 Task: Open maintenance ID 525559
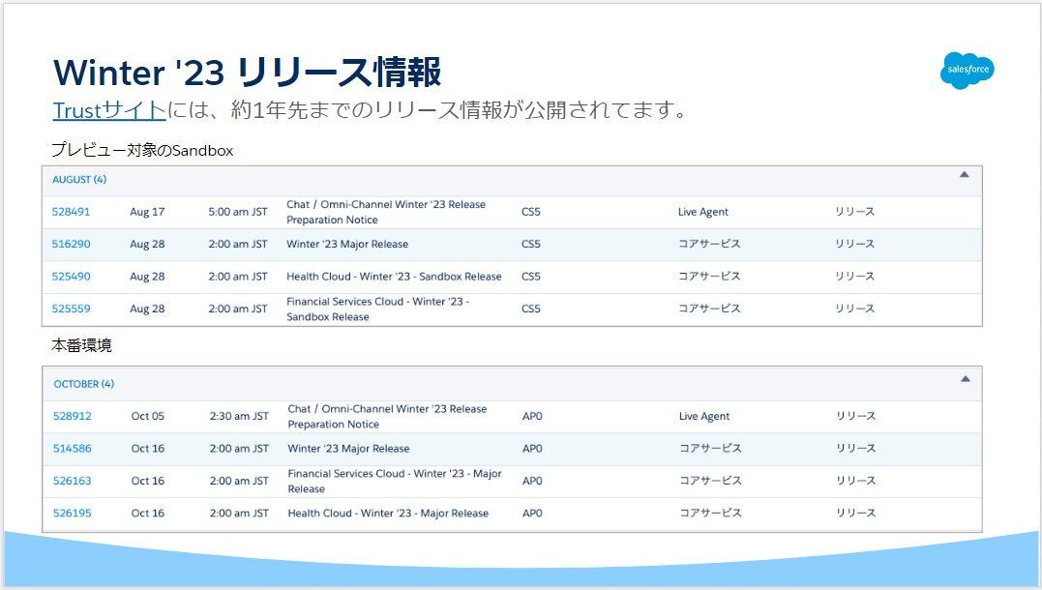pyautogui.click(x=71, y=309)
